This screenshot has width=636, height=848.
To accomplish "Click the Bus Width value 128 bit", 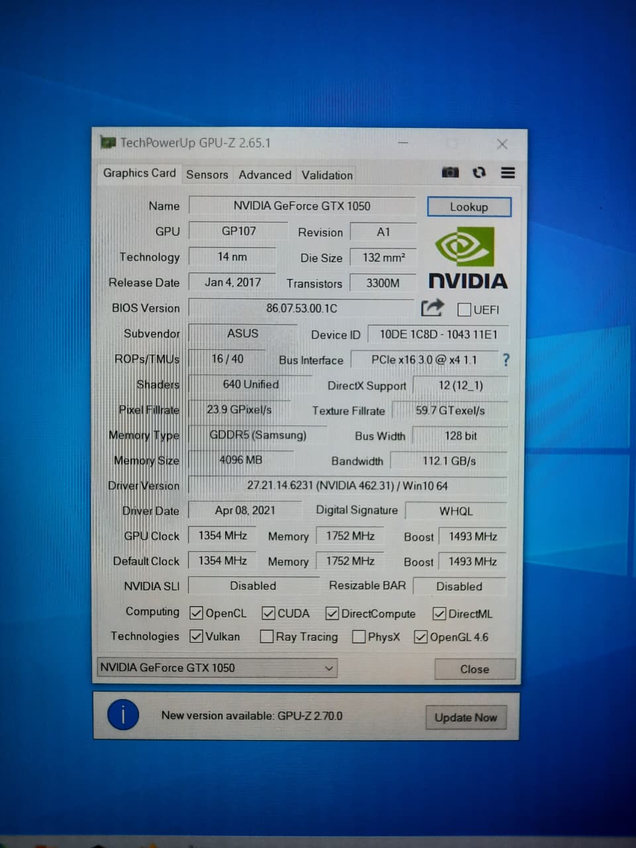I will [x=460, y=436].
